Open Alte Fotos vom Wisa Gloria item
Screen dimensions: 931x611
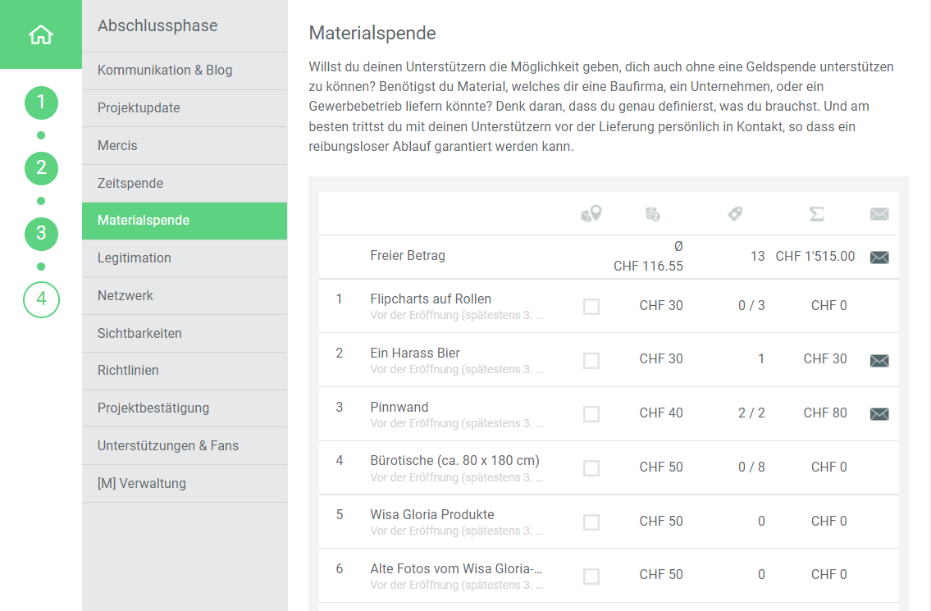tap(456, 569)
